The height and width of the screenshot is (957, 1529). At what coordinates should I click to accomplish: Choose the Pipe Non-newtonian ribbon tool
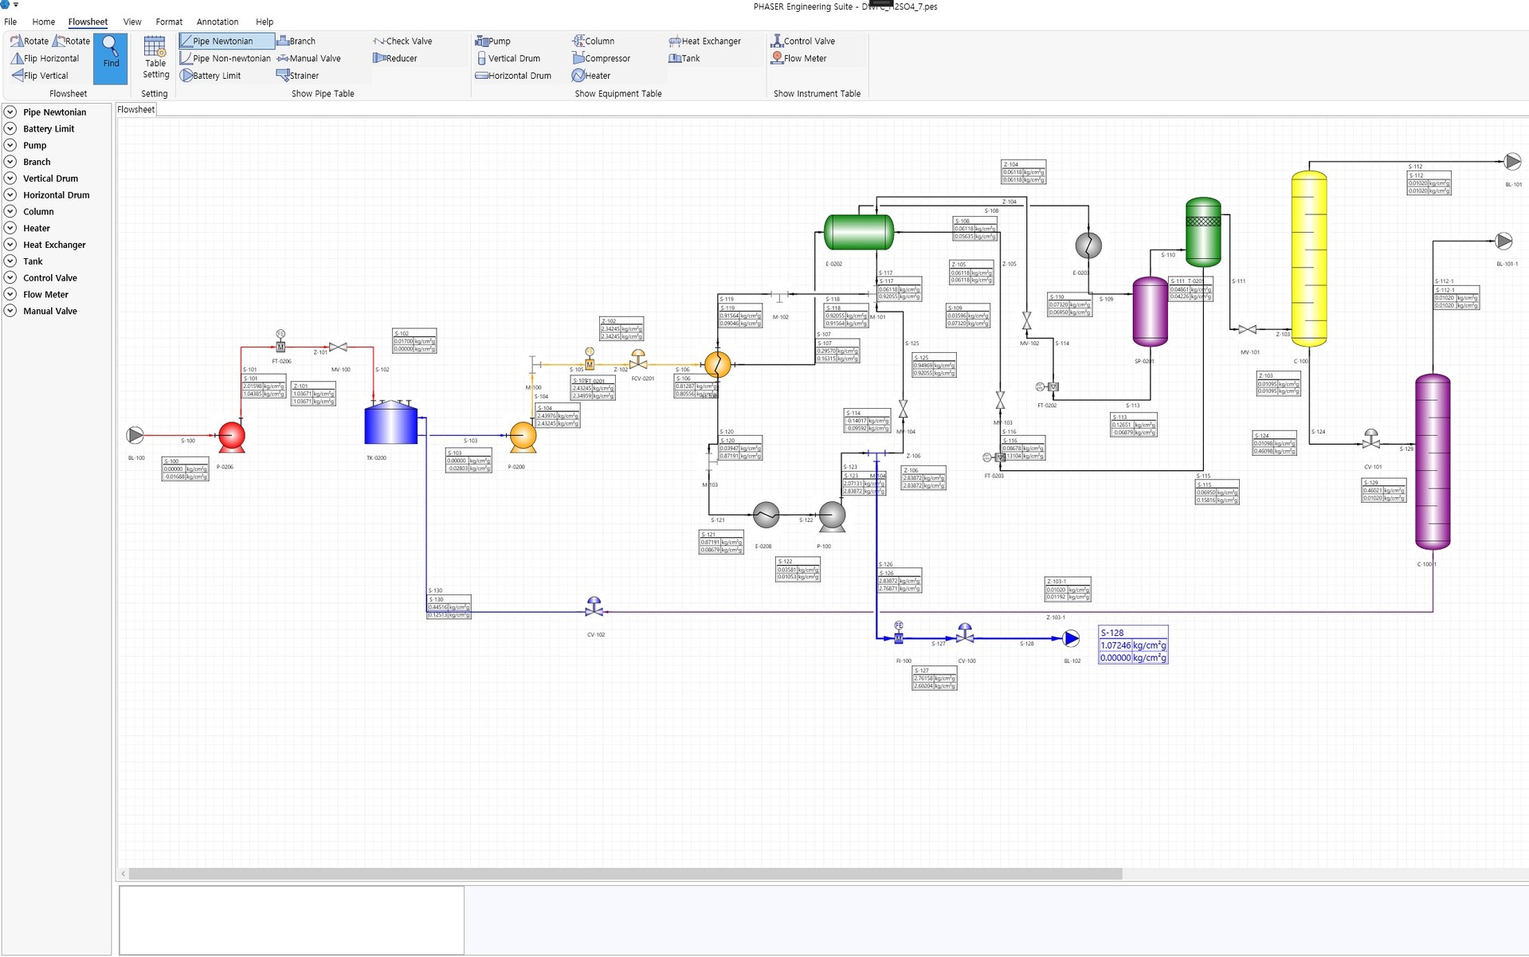[x=225, y=58]
